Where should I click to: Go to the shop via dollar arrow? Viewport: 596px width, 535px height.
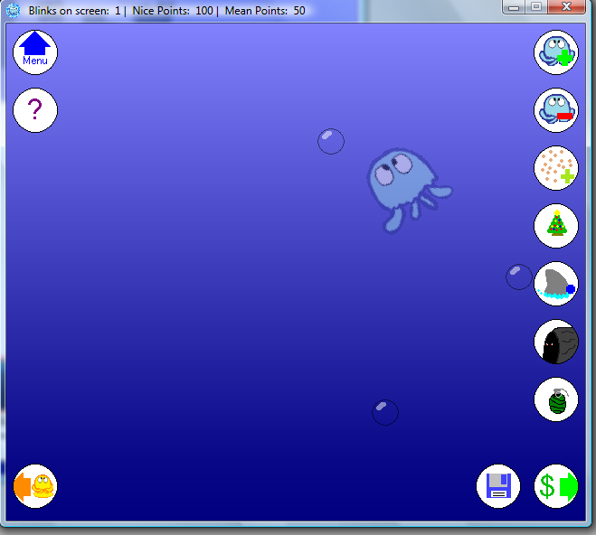[555, 486]
